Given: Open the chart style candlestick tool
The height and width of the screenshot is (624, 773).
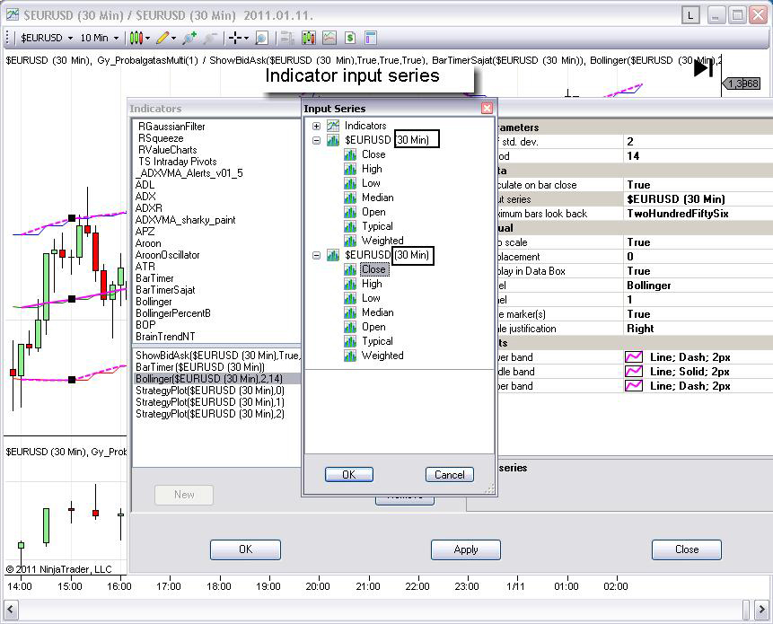Looking at the screenshot, I should pyautogui.click(x=136, y=38).
